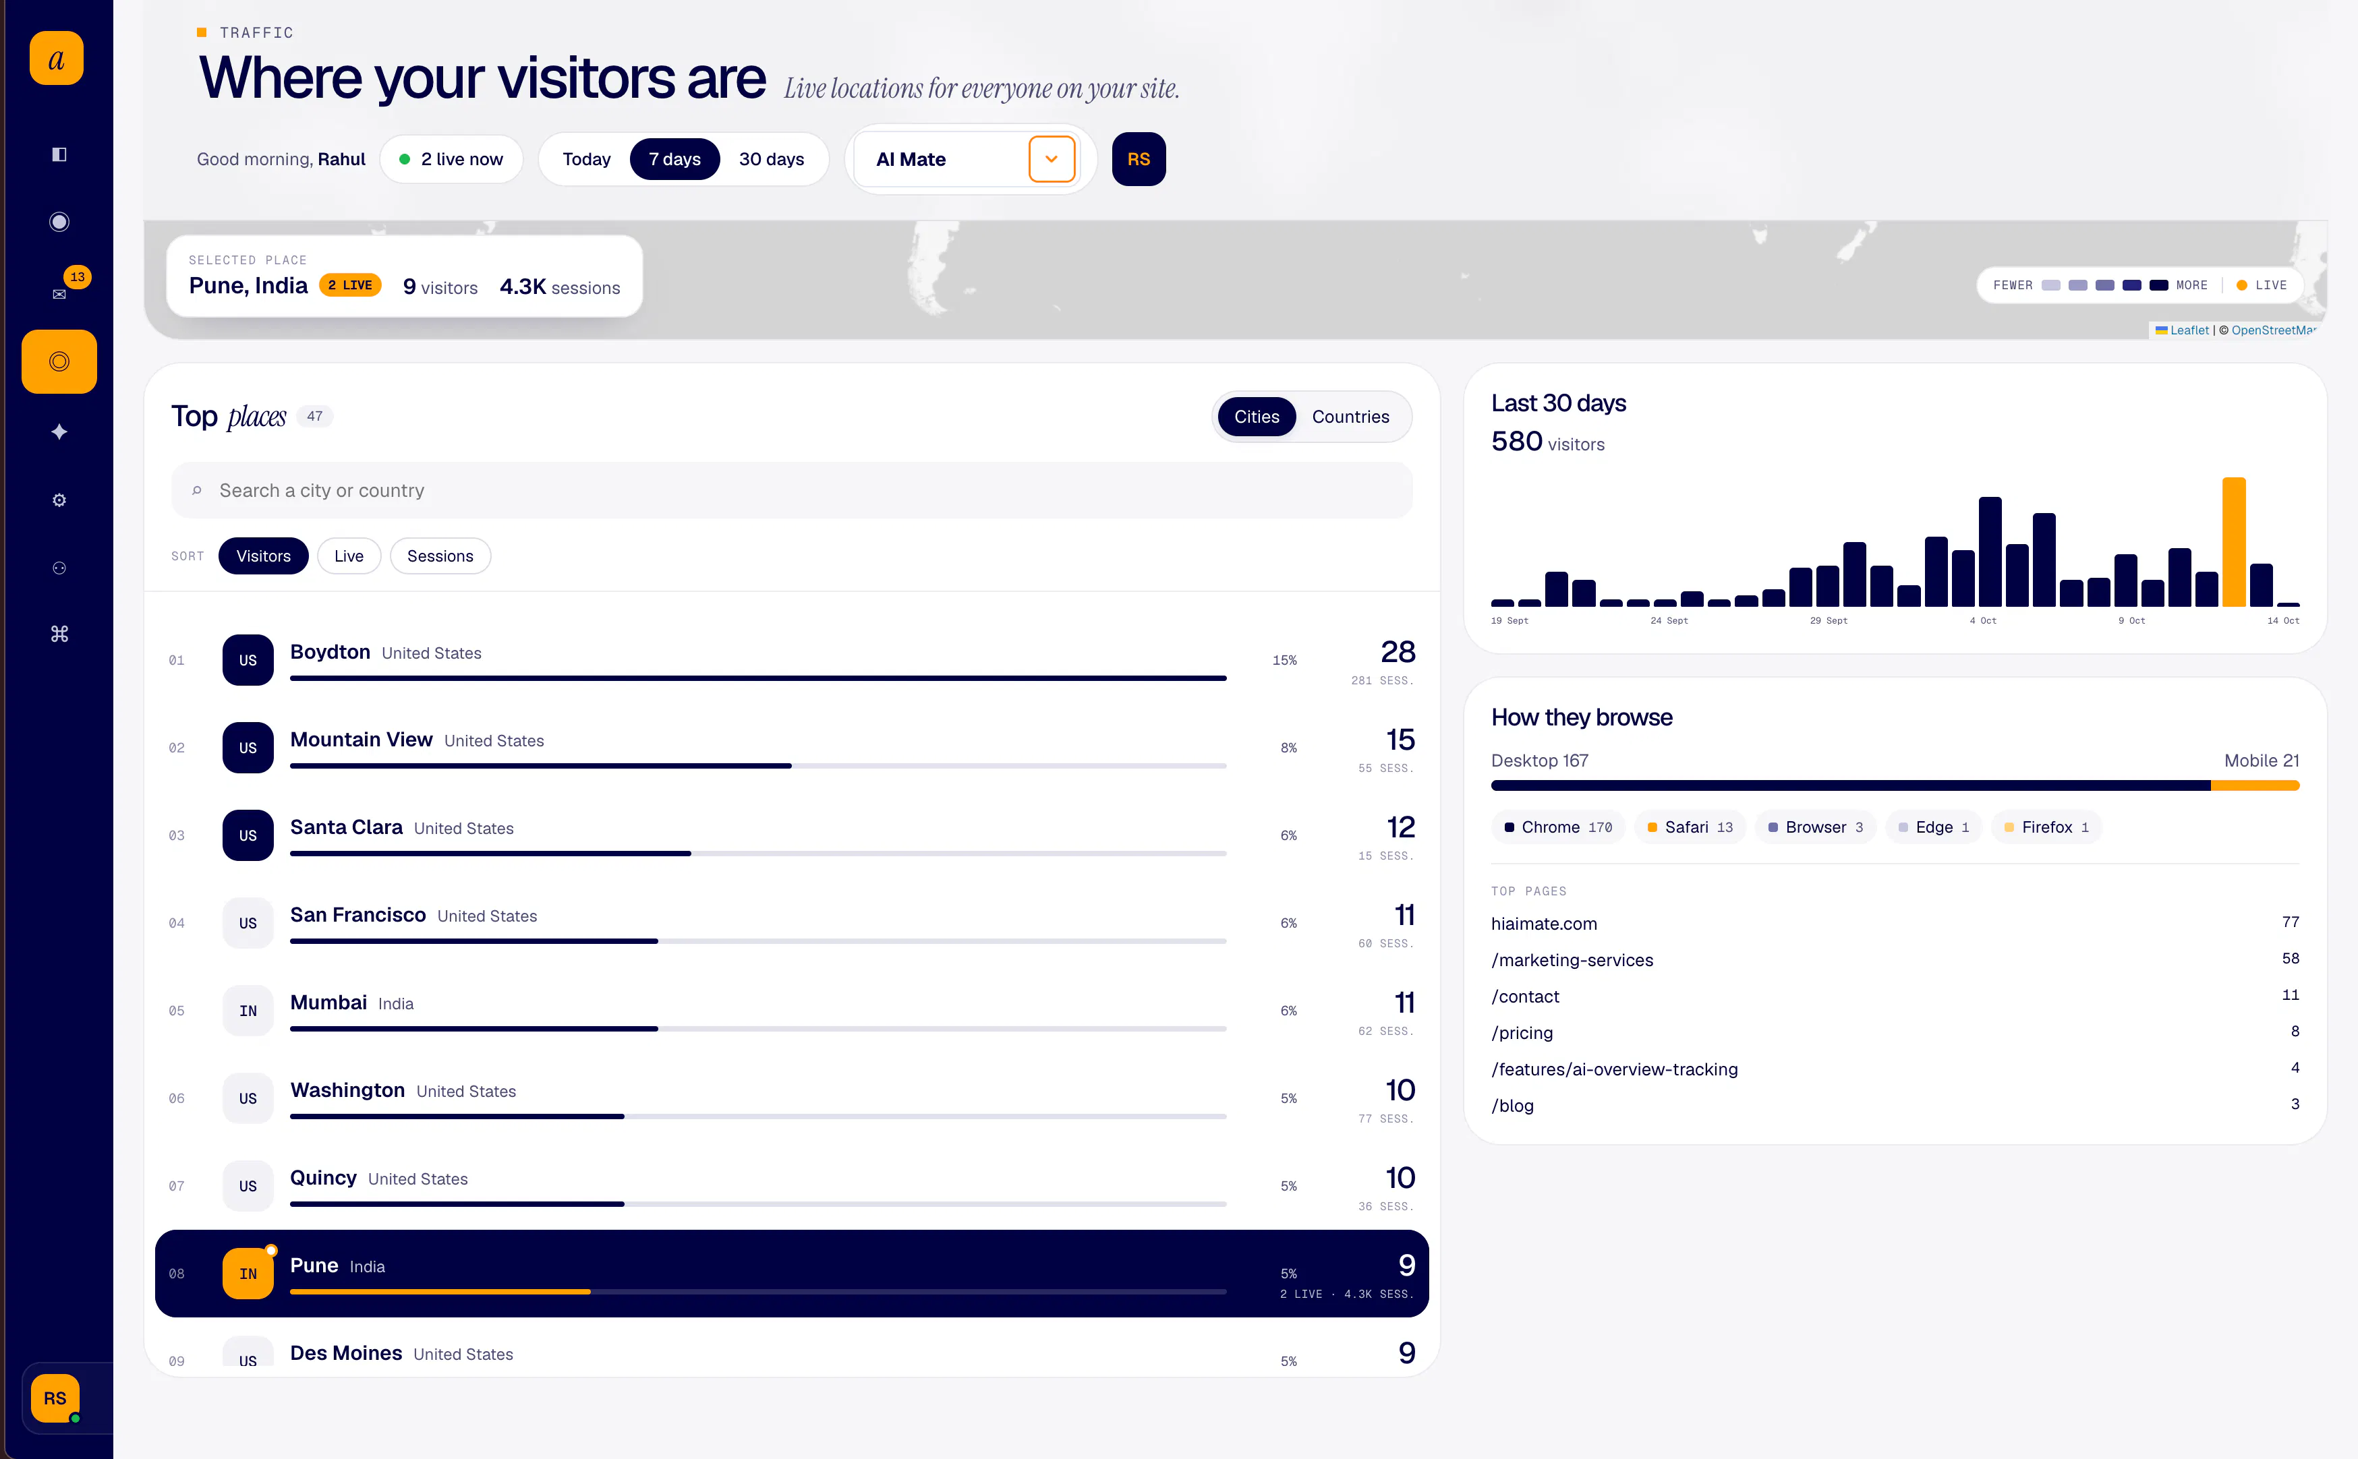Switch to the Countries tab

(1350, 417)
